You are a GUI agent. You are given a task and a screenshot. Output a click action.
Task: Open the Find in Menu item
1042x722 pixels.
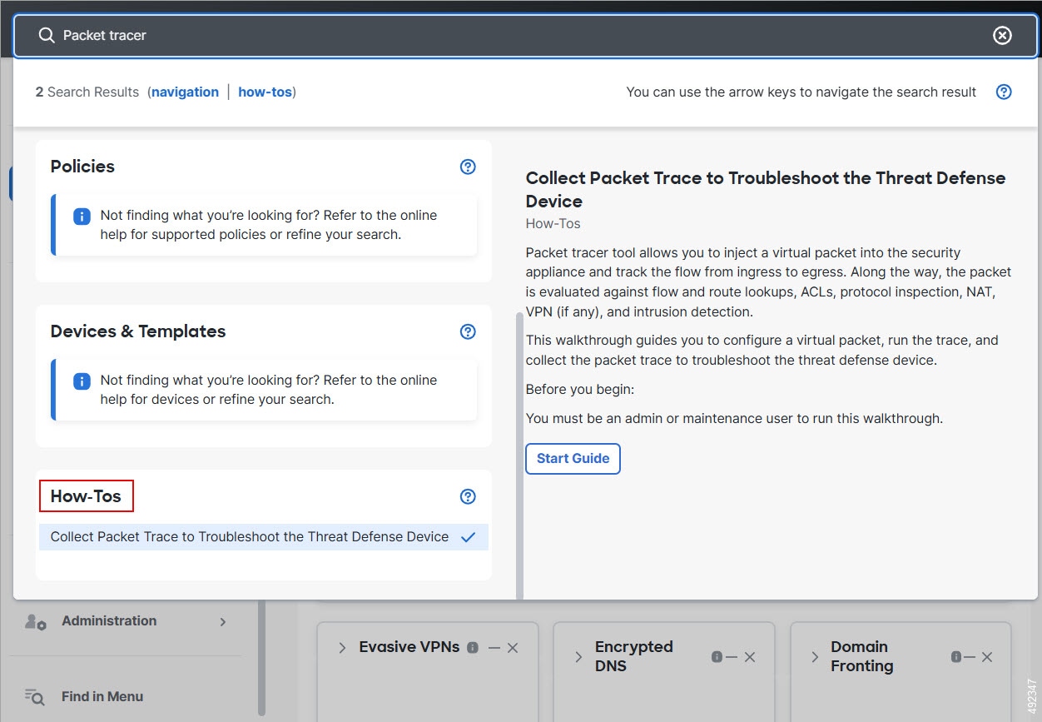point(102,696)
